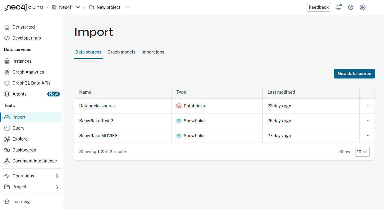Viewport: 384px width, 209px height.
Task: Open the Show 10 results dropdown
Action: (x=362, y=152)
